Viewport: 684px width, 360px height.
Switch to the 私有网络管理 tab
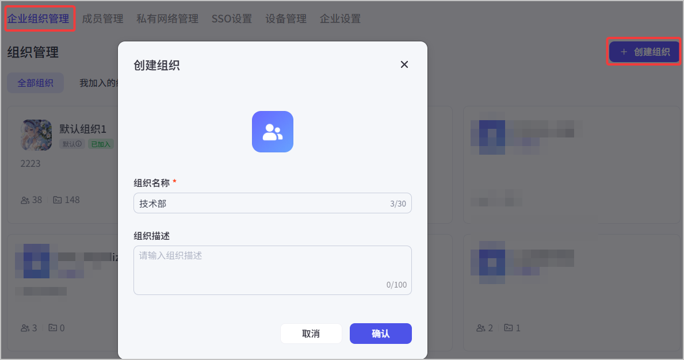167,19
